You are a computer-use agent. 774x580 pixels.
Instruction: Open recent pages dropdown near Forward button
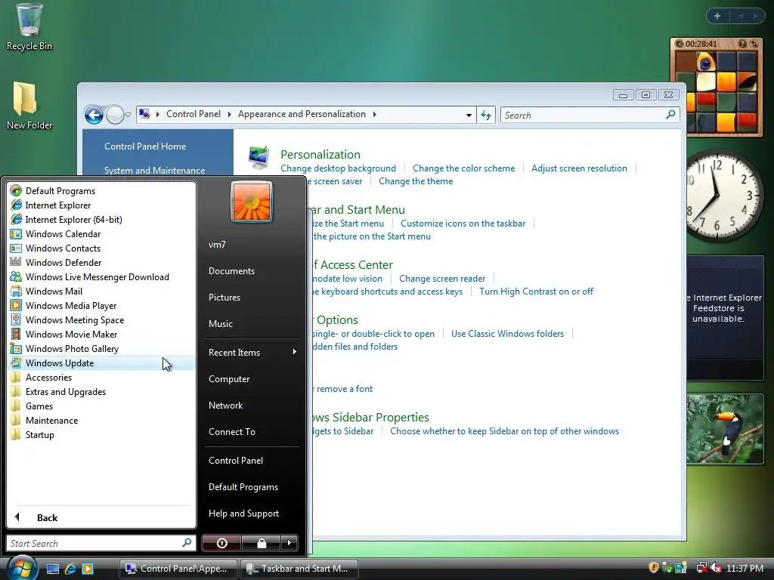[x=128, y=115]
